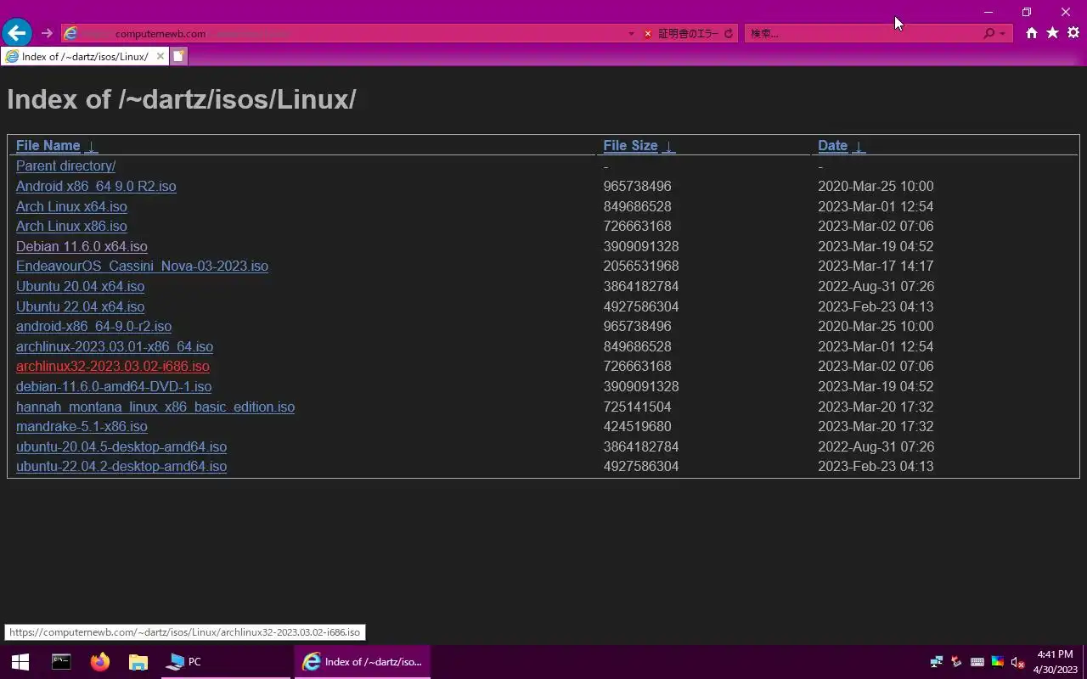This screenshot has width=1087, height=679.
Task: Click the Internet Explorer page icon in address bar
Action: (x=71, y=33)
